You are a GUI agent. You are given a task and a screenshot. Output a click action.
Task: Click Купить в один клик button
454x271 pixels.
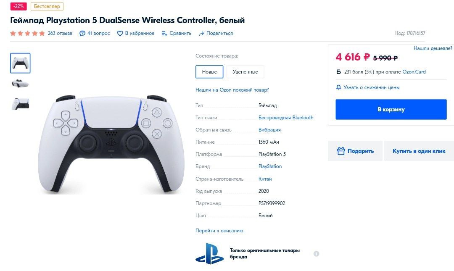pyautogui.click(x=419, y=151)
